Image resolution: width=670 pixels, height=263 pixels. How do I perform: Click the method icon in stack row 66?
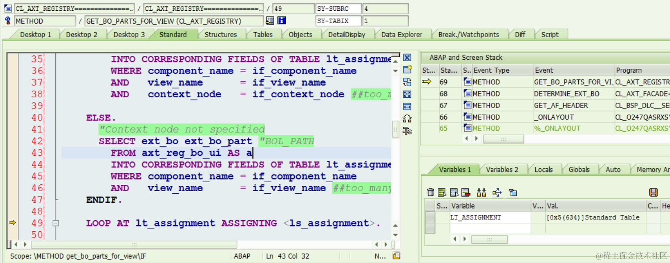467,117
